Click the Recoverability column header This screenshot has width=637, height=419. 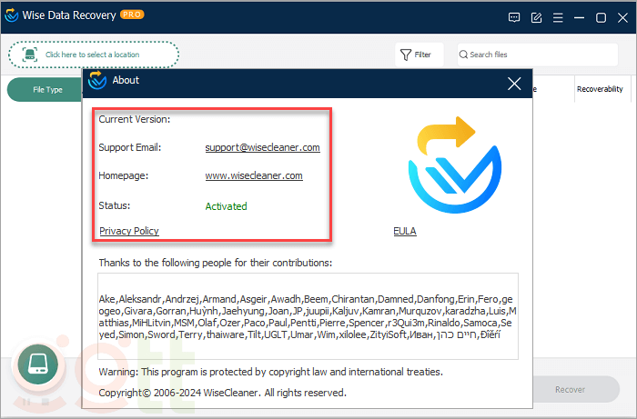[600, 89]
